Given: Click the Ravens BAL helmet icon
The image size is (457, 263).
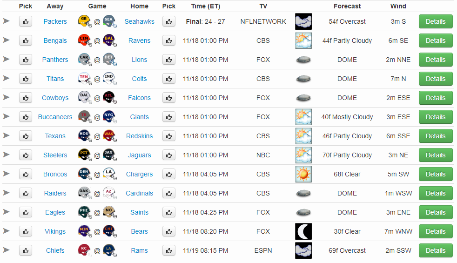Looking at the screenshot, I should [109, 40].
